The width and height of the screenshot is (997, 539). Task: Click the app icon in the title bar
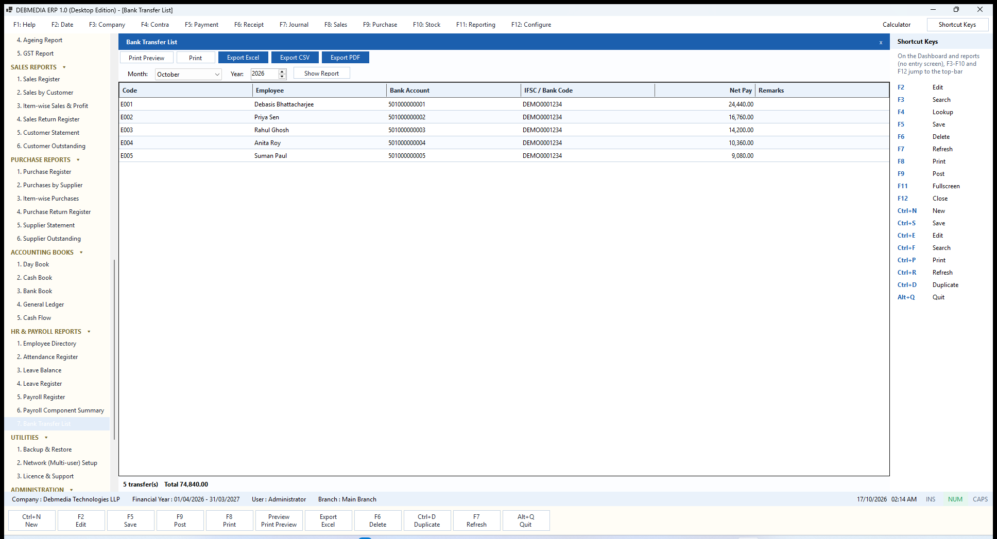pyautogui.click(x=9, y=10)
